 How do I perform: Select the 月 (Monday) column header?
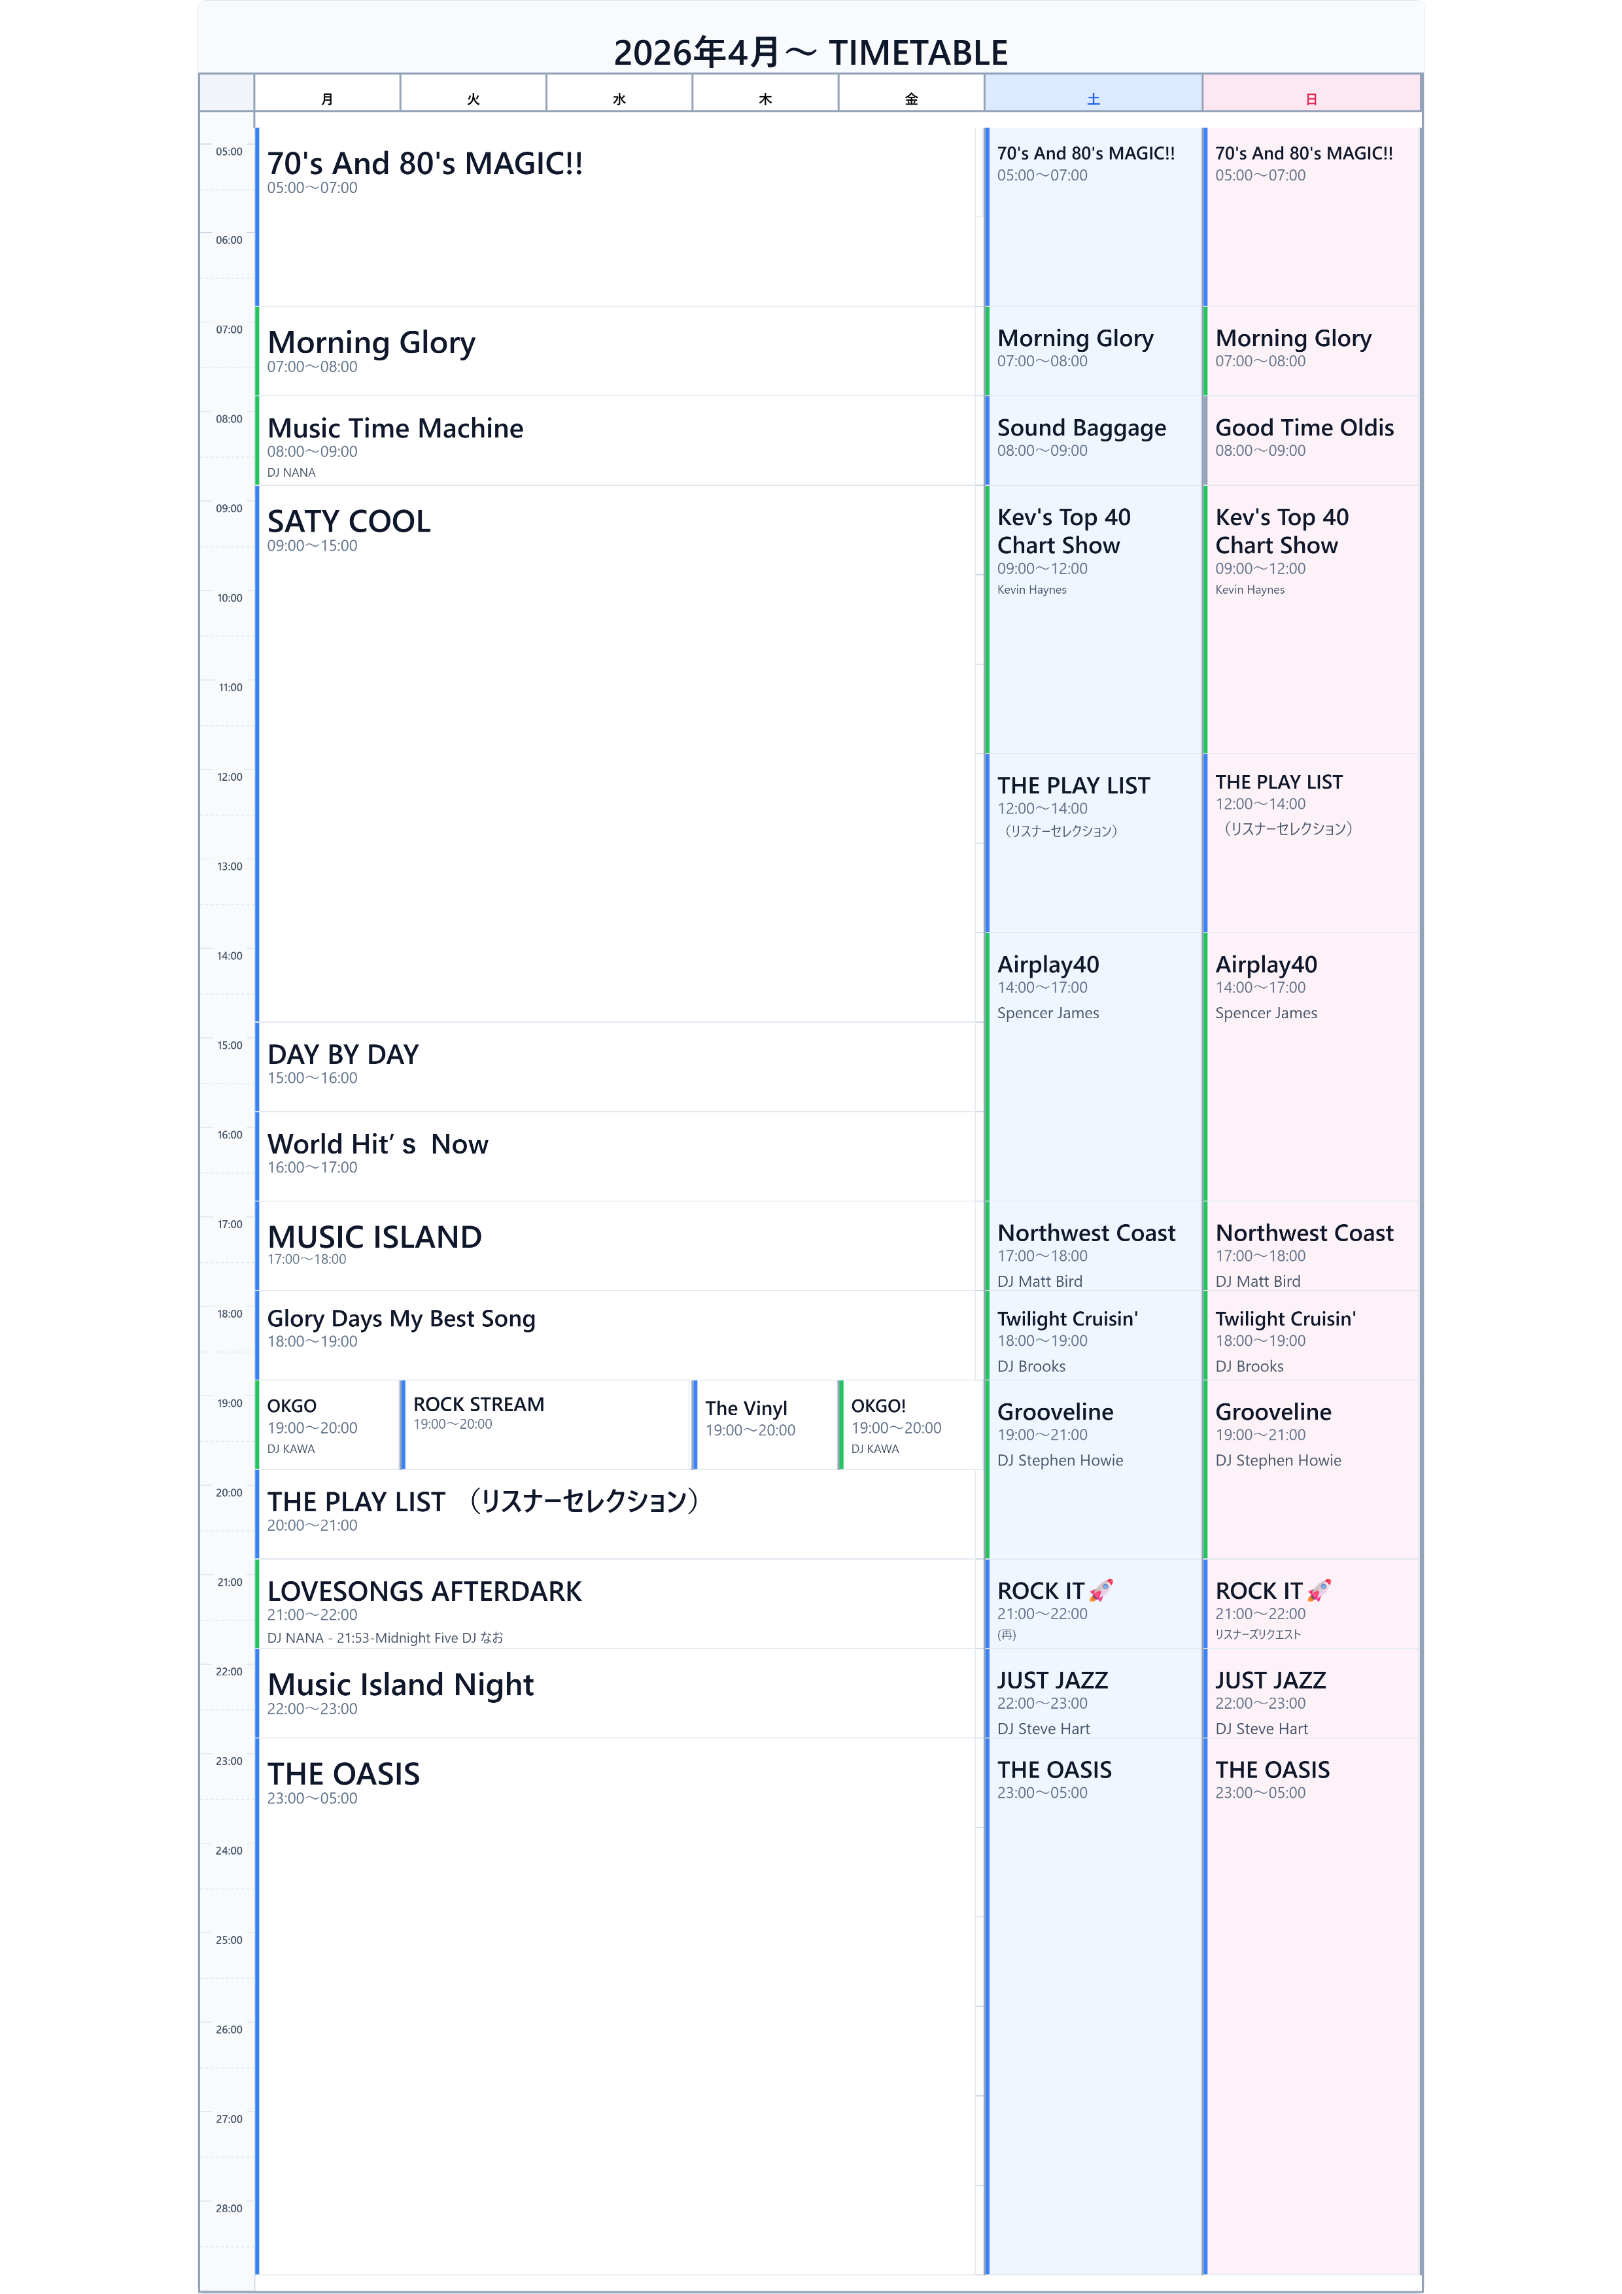pos(327,98)
